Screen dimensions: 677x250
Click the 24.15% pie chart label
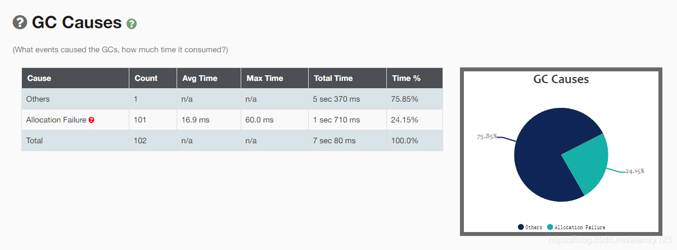click(635, 171)
